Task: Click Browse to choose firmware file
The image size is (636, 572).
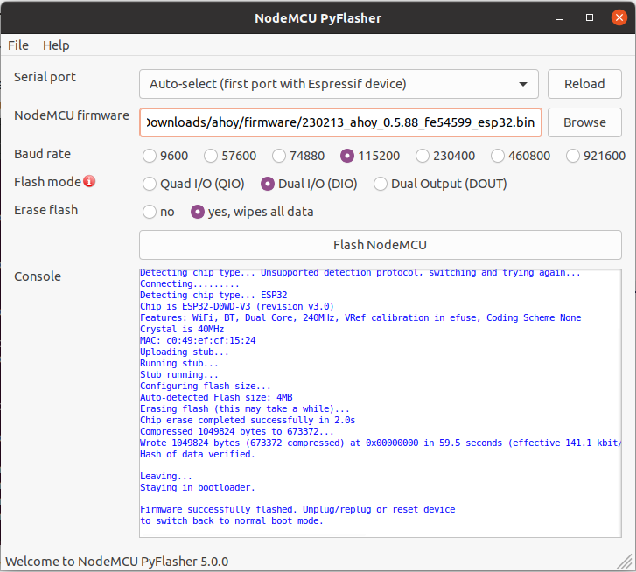Action: click(x=584, y=122)
